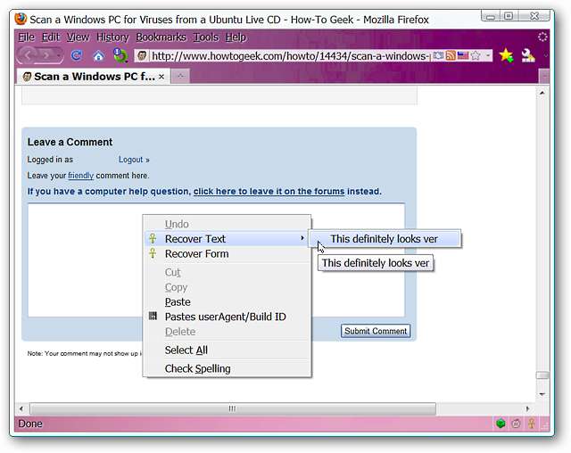
Task: Click the ankh Lazarus status bar icon
Action: pos(532,424)
